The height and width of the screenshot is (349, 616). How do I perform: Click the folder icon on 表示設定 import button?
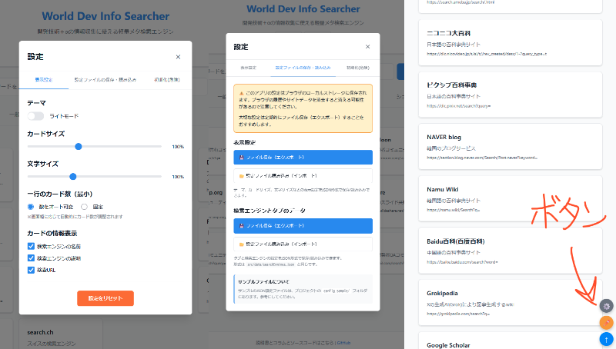(x=242, y=176)
